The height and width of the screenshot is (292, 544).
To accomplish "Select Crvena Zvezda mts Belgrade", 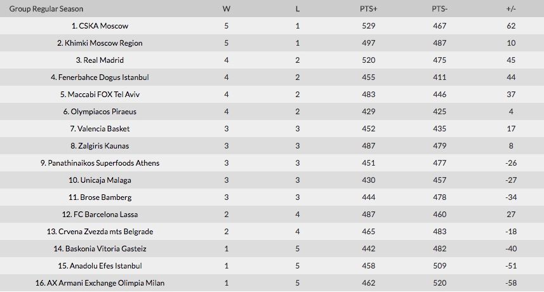I will coord(104,232).
